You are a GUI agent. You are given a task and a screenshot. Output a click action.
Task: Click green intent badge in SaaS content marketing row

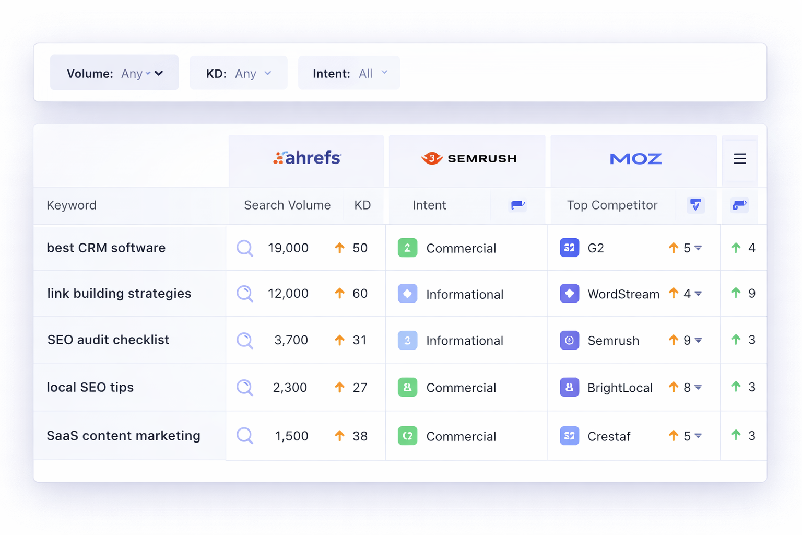(407, 436)
